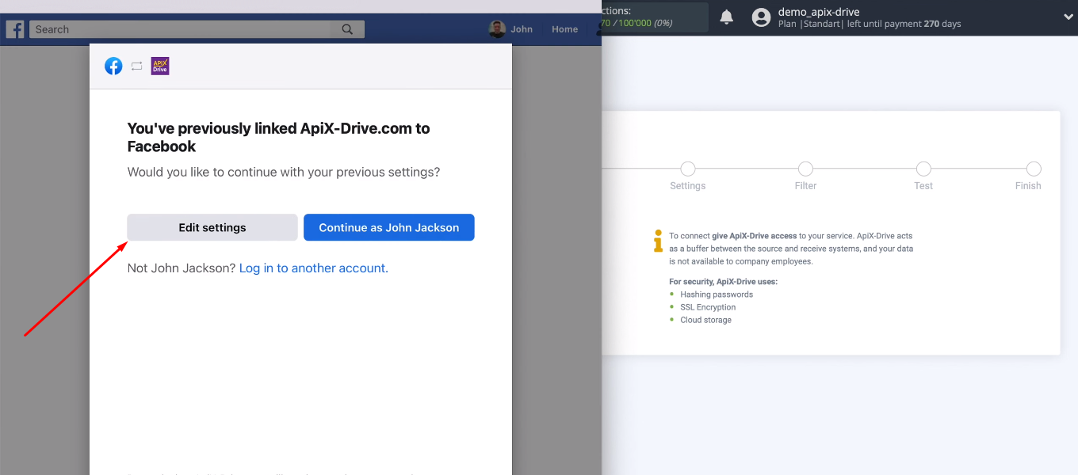
Task: Select the Test step circle
Action: [x=923, y=169]
